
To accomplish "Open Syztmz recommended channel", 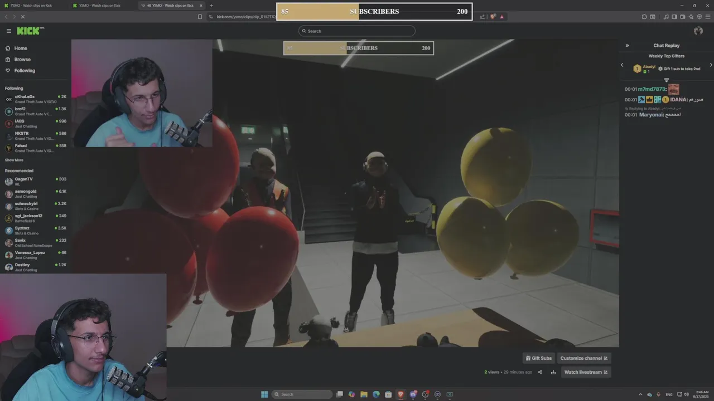I will pos(36,231).
